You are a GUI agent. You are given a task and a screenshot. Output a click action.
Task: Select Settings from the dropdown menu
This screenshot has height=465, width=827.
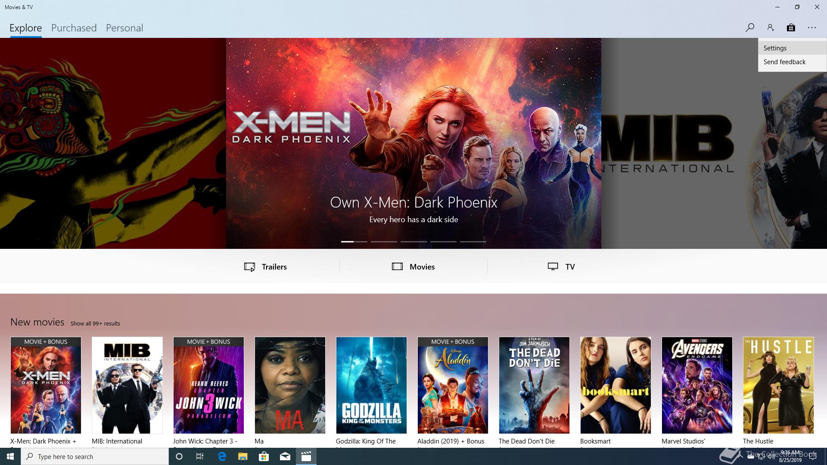792,48
